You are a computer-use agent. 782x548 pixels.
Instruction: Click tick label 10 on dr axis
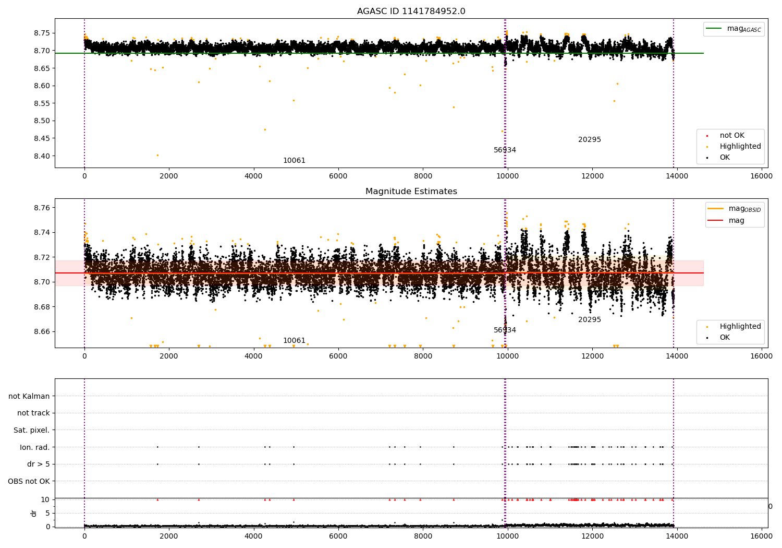(45, 499)
